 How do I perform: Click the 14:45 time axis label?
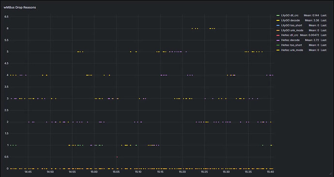point(28,172)
